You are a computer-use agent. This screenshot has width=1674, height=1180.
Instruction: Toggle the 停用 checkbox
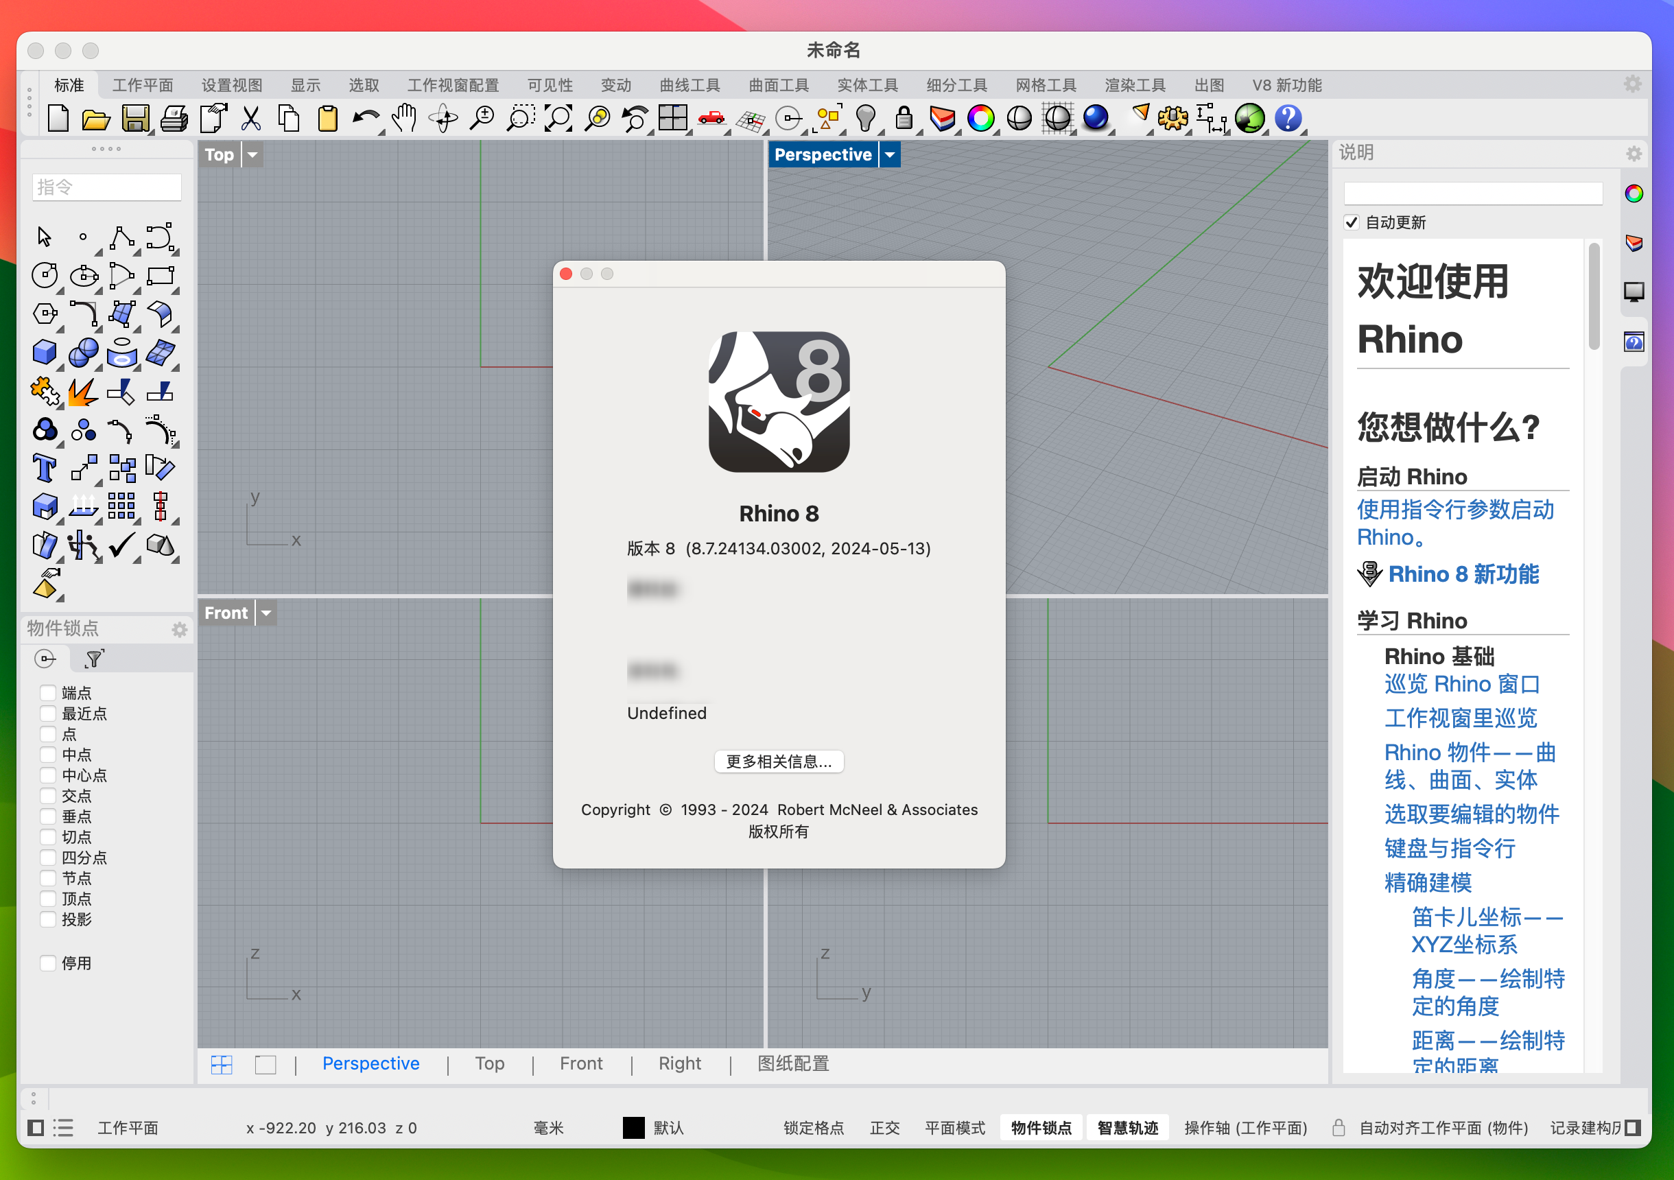click(x=48, y=963)
